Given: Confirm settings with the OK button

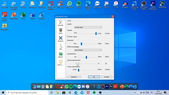Looking at the screenshot, I should point(94,77).
